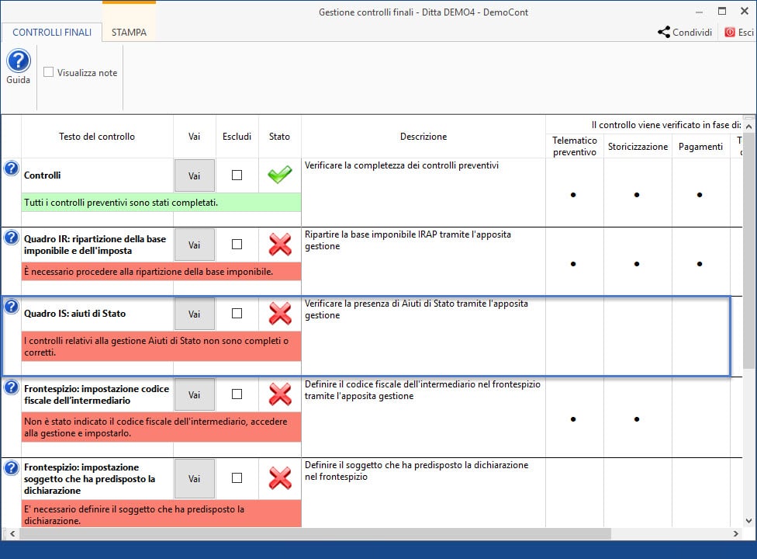757x559 pixels.
Task: Select the CONTROLLI FINALI tab
Action: [52, 33]
